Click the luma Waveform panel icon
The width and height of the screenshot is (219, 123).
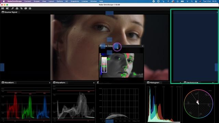click(x=54, y=83)
